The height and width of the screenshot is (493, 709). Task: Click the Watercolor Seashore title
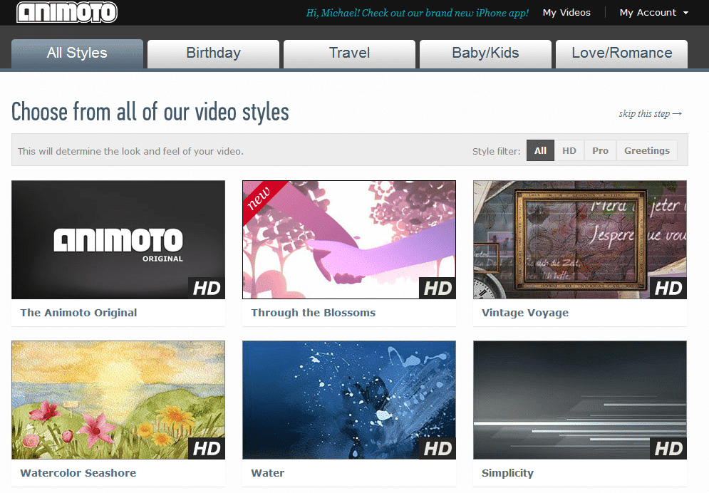pos(78,473)
